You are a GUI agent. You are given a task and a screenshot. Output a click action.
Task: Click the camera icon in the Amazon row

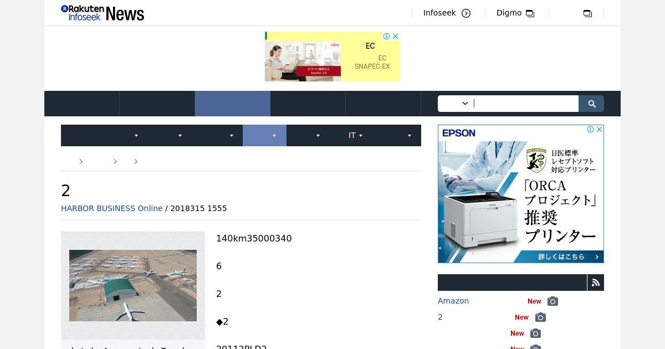(x=553, y=301)
